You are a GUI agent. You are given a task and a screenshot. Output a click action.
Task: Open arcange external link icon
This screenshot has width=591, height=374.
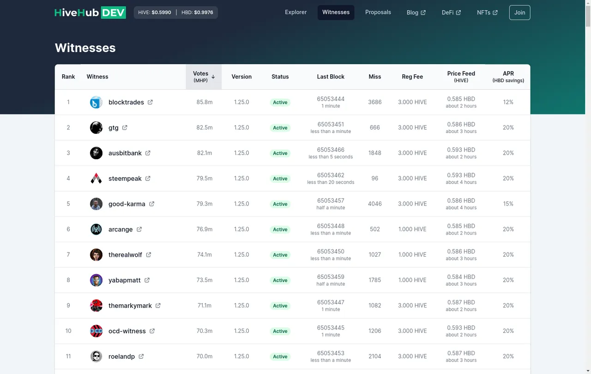pyautogui.click(x=139, y=229)
